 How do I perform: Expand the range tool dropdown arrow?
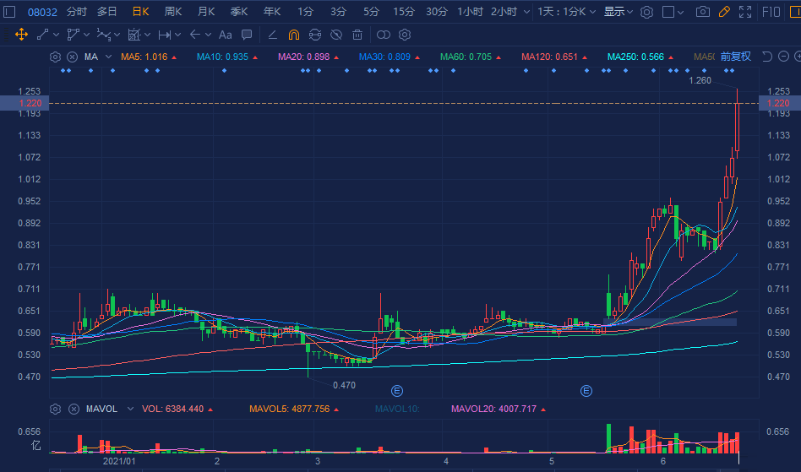click(x=177, y=35)
